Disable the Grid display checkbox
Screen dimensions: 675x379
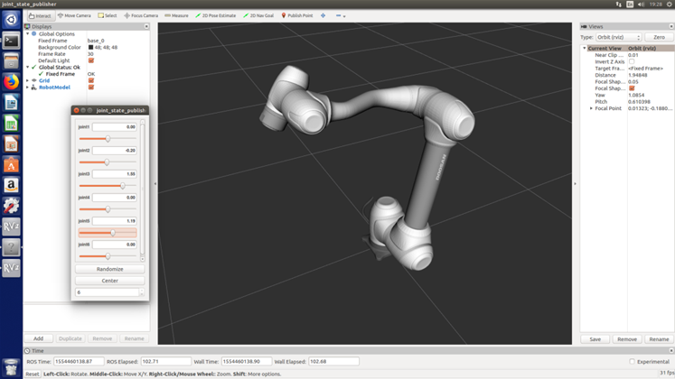tap(91, 80)
